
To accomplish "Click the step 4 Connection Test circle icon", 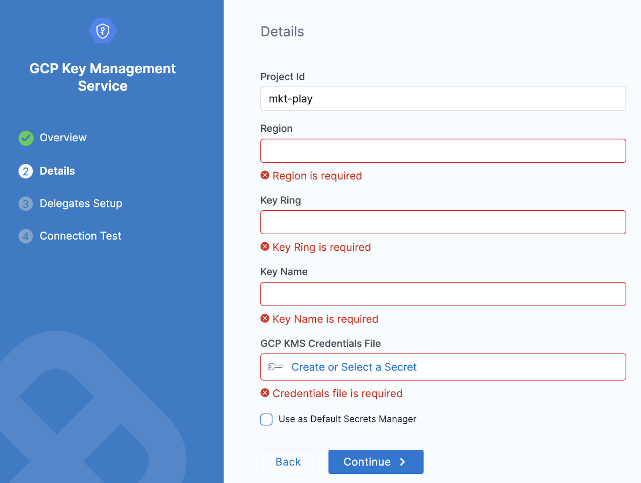I will pyautogui.click(x=25, y=236).
